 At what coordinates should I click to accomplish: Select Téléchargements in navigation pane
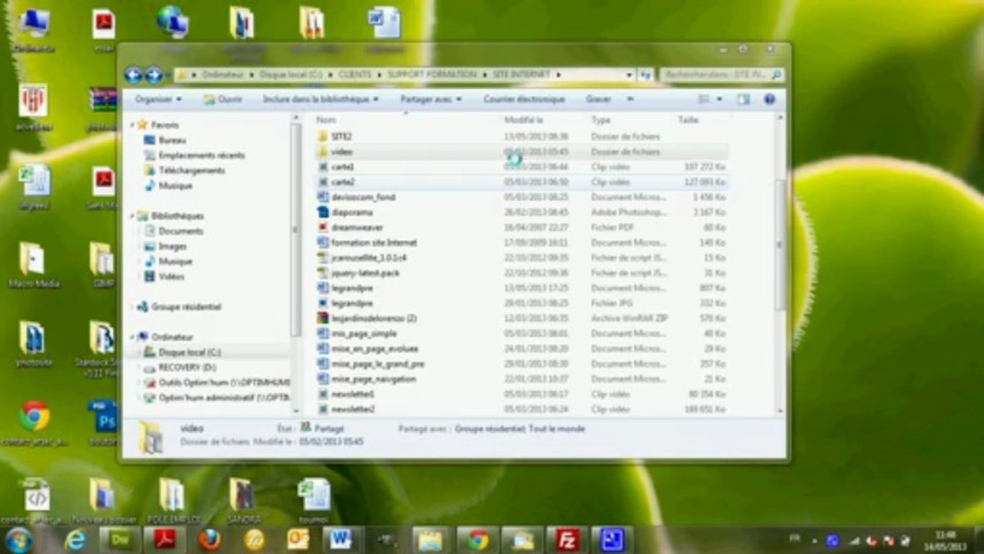(192, 170)
